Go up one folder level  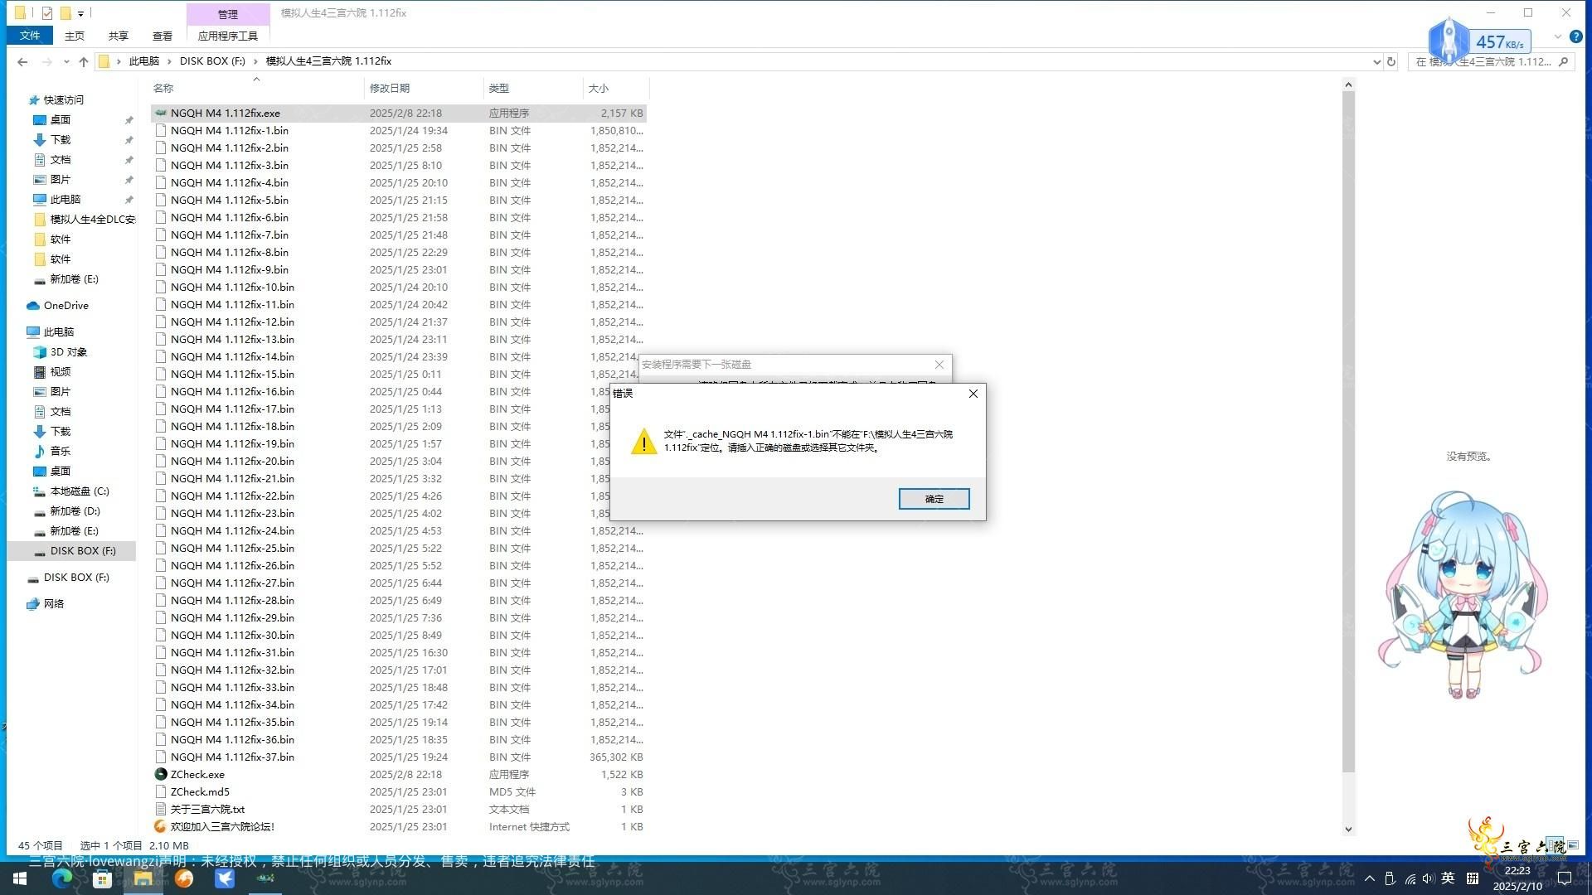[x=84, y=61]
